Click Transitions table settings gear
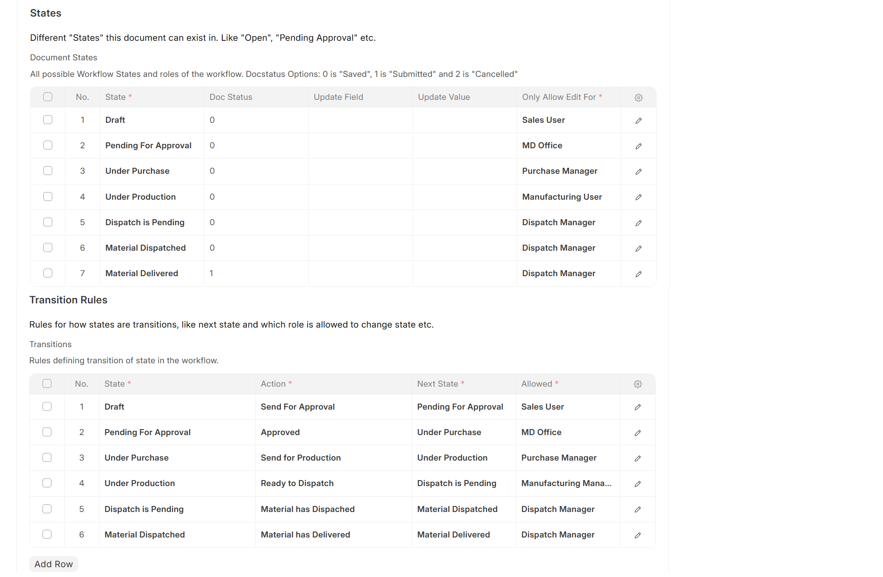This screenshot has width=883, height=577. coord(637,384)
